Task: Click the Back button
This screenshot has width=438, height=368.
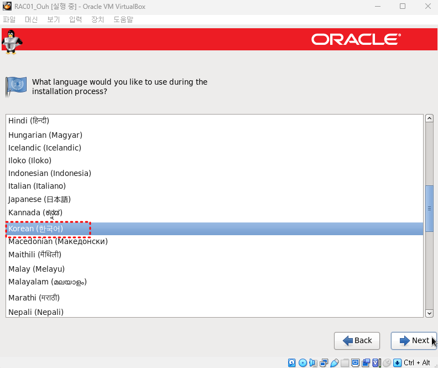Action: [357, 341]
